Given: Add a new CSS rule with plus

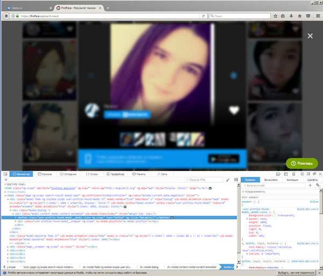Looking at the screenshot, I should coord(310,185).
